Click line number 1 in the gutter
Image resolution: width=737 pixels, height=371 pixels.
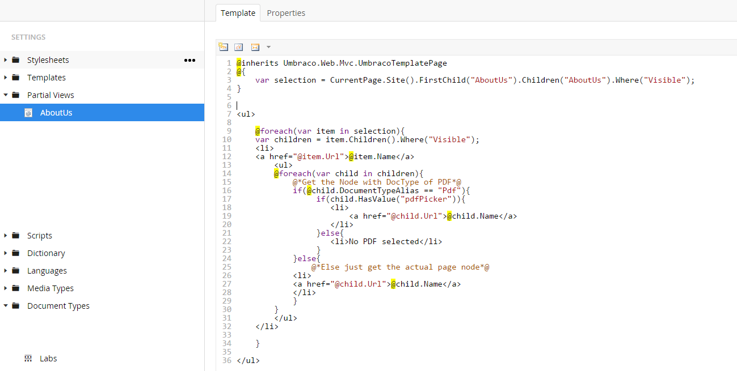click(x=229, y=63)
